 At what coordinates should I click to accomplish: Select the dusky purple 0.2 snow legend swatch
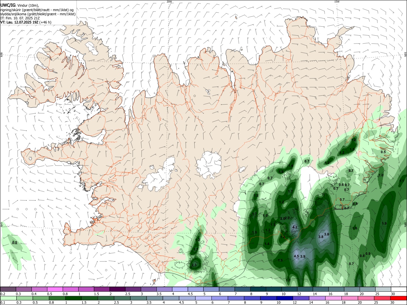point(8,289)
